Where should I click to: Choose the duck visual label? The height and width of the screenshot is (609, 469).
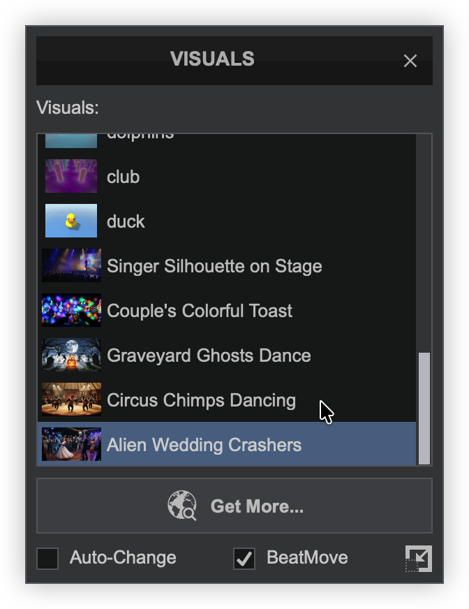pos(126,222)
